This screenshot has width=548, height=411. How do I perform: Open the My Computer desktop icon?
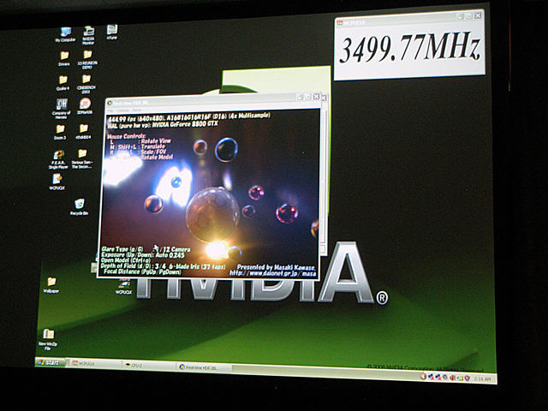point(65,35)
